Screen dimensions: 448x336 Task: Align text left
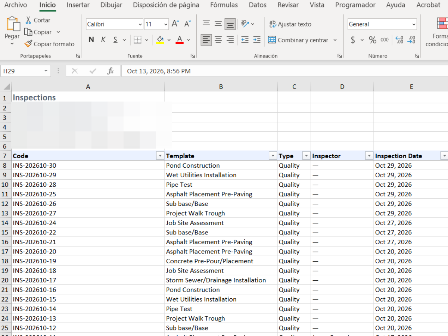206,40
